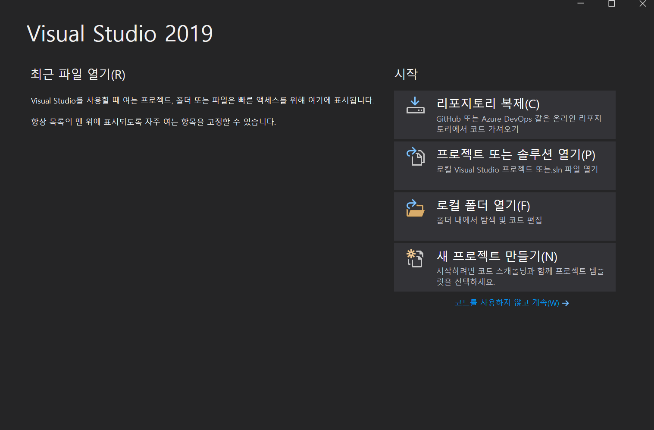
Task: Click the clone repository download icon
Action: [415, 105]
